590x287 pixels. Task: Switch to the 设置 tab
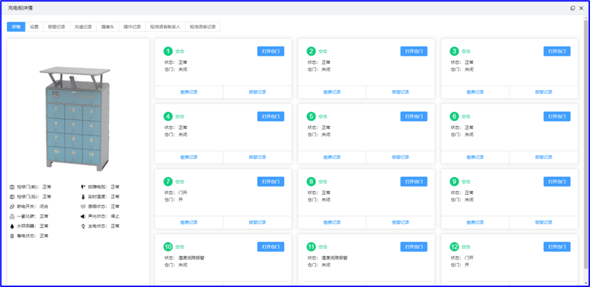coord(34,27)
